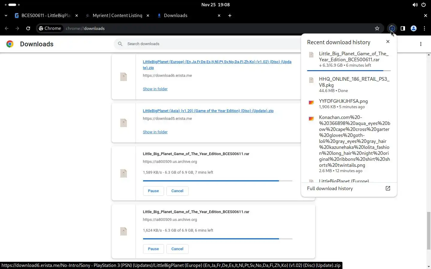Open the clock showing Nov 25 19:08
This screenshot has width=431, height=269.
(215, 5)
